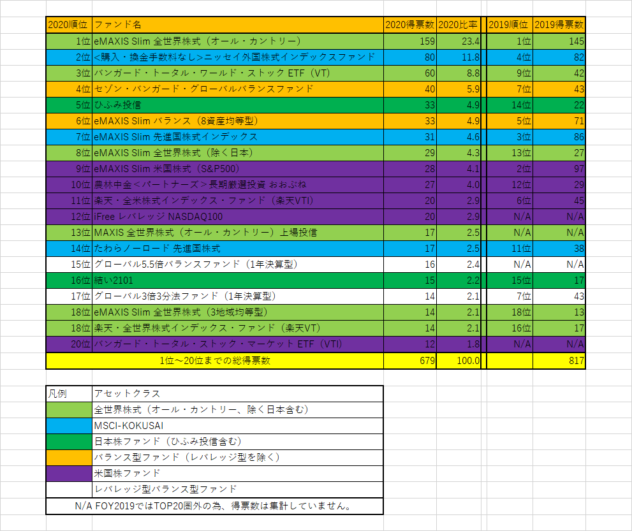The width and height of the screenshot is (632, 531).
Task: Click the 凡例 legend header cell
Action: [x=70, y=393]
